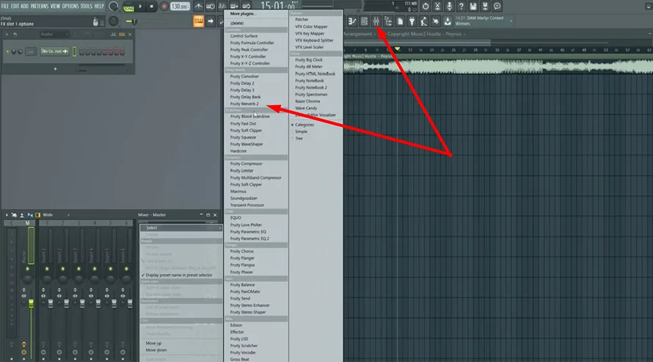Add channel with plus button in rack
The height and width of the screenshot is (362, 653).
[x=55, y=69]
